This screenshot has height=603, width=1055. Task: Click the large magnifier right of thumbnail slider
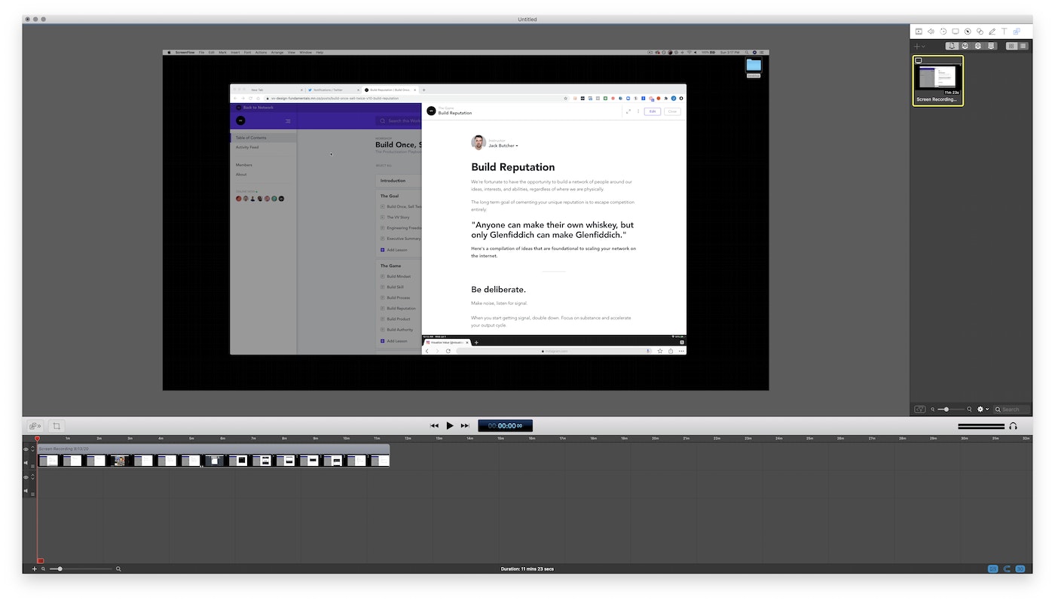pos(970,410)
